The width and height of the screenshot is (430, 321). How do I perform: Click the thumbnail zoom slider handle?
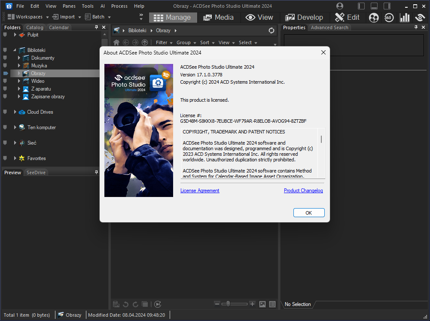pyautogui.click(x=228, y=304)
